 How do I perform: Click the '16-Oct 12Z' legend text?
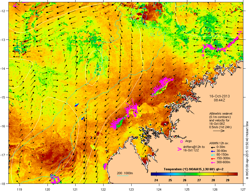(191, 150)
